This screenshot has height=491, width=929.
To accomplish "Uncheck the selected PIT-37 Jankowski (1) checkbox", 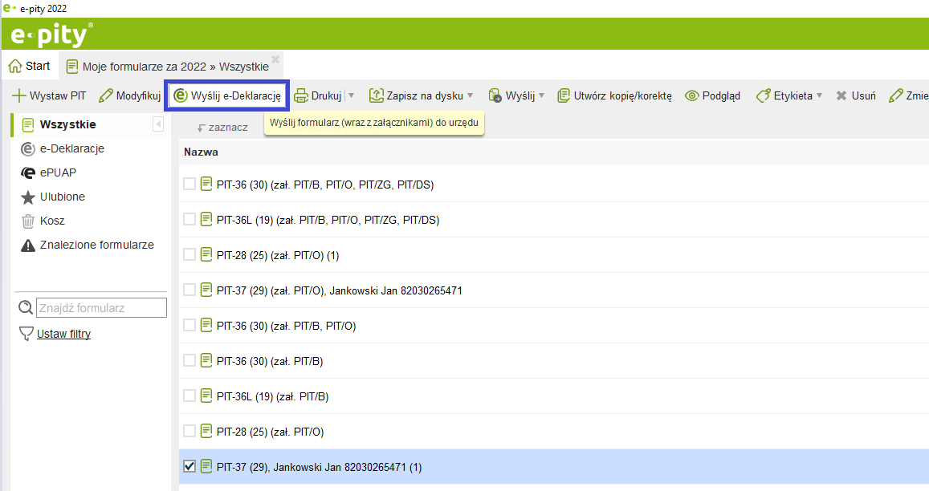I will coord(189,466).
